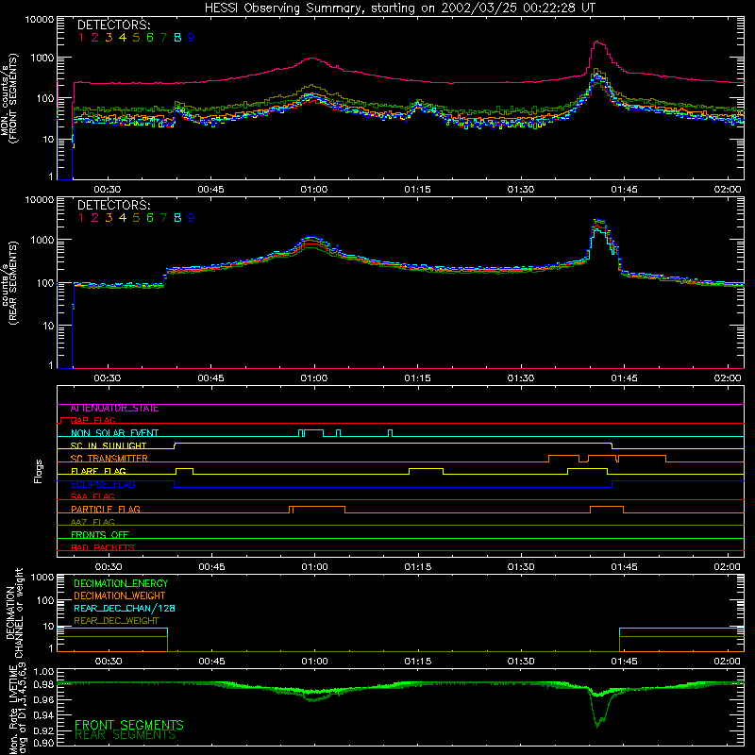Select blue detector 9 in front segments legend

click(x=192, y=38)
